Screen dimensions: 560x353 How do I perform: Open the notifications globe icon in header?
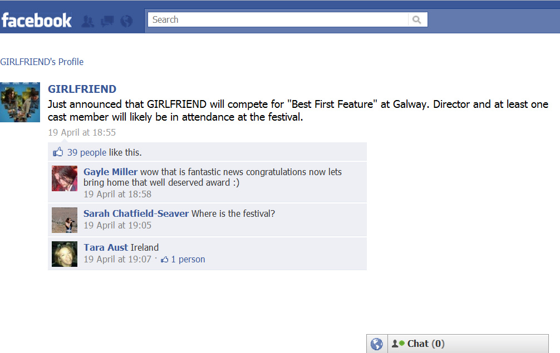(x=126, y=21)
